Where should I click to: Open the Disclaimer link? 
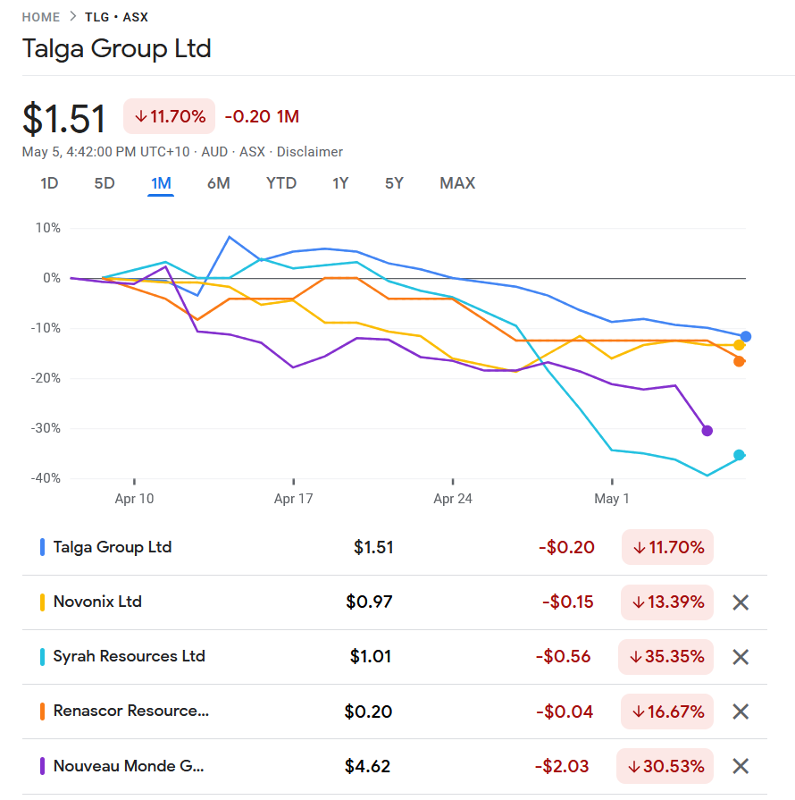[310, 152]
